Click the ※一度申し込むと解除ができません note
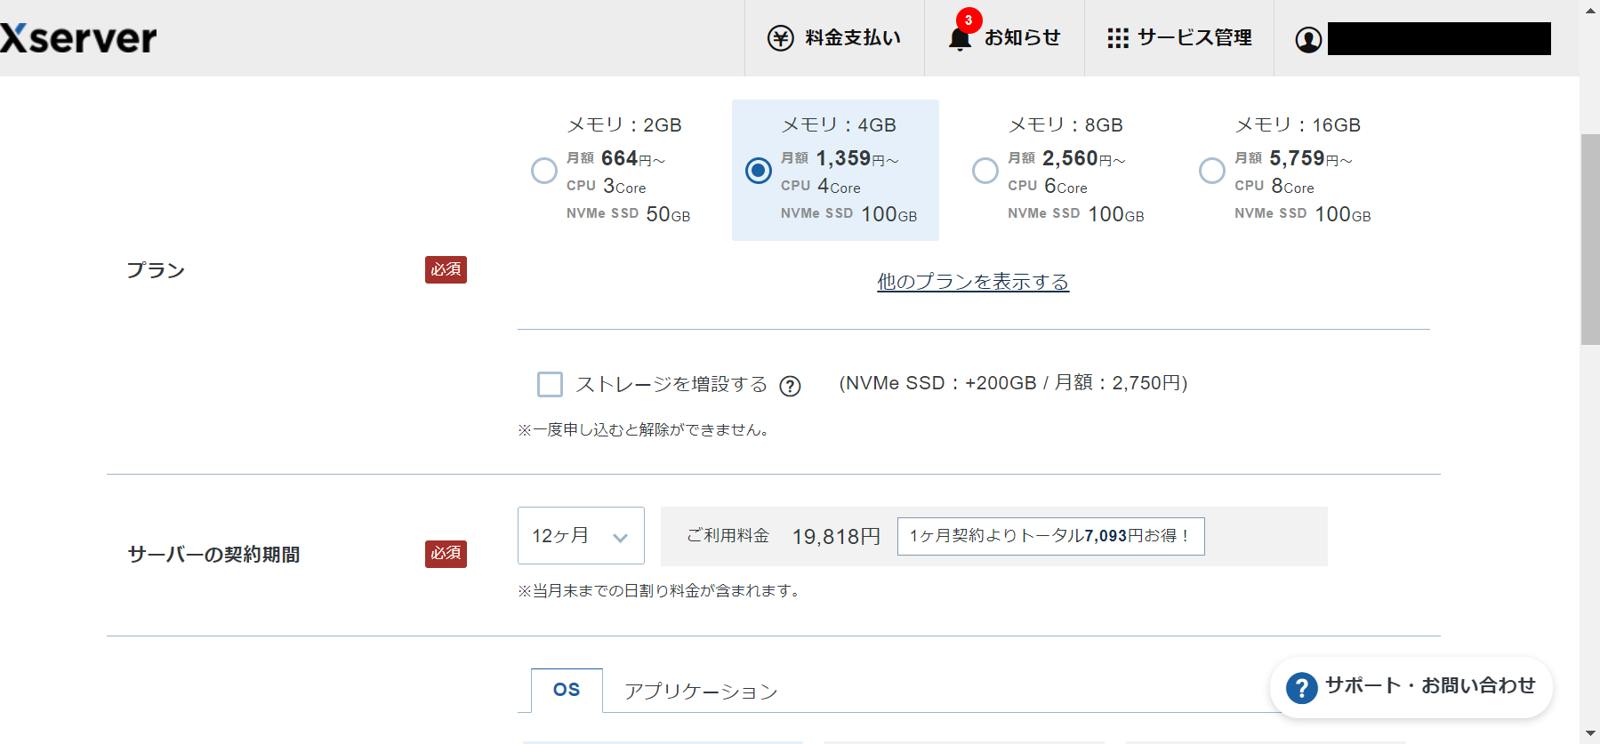Image resolution: width=1600 pixels, height=744 pixels. (643, 430)
